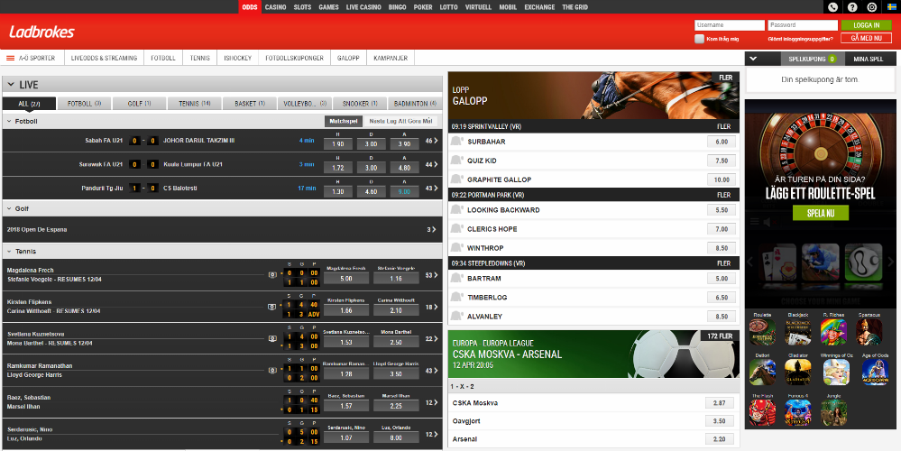Screen dimensions: 901x451
Task: Click right arrow of mini game carousel
Action: pyautogui.click(x=890, y=262)
